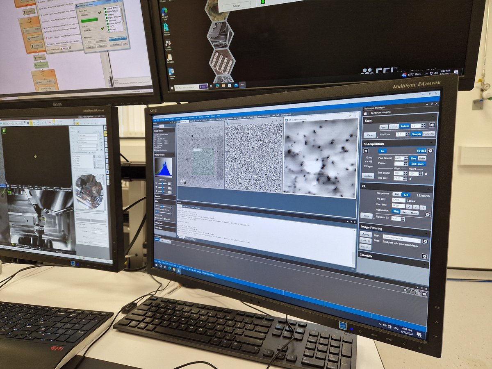This screenshot has width=492, height=369.
Task: Click the CL Spectrum Image window icon
Action: pyautogui.click(x=286, y=120)
